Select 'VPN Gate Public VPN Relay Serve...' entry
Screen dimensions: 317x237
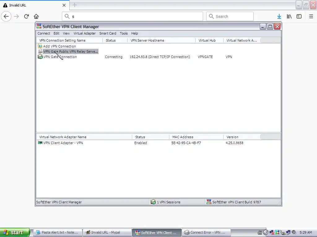click(71, 52)
